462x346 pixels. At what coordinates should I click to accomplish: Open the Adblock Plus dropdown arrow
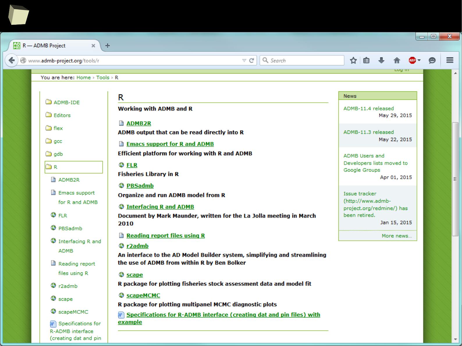(x=419, y=60)
